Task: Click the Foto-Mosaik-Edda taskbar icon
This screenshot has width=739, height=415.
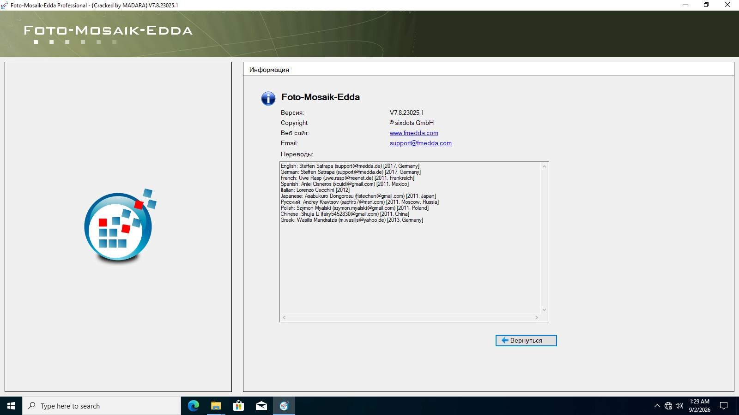Action: [284, 406]
